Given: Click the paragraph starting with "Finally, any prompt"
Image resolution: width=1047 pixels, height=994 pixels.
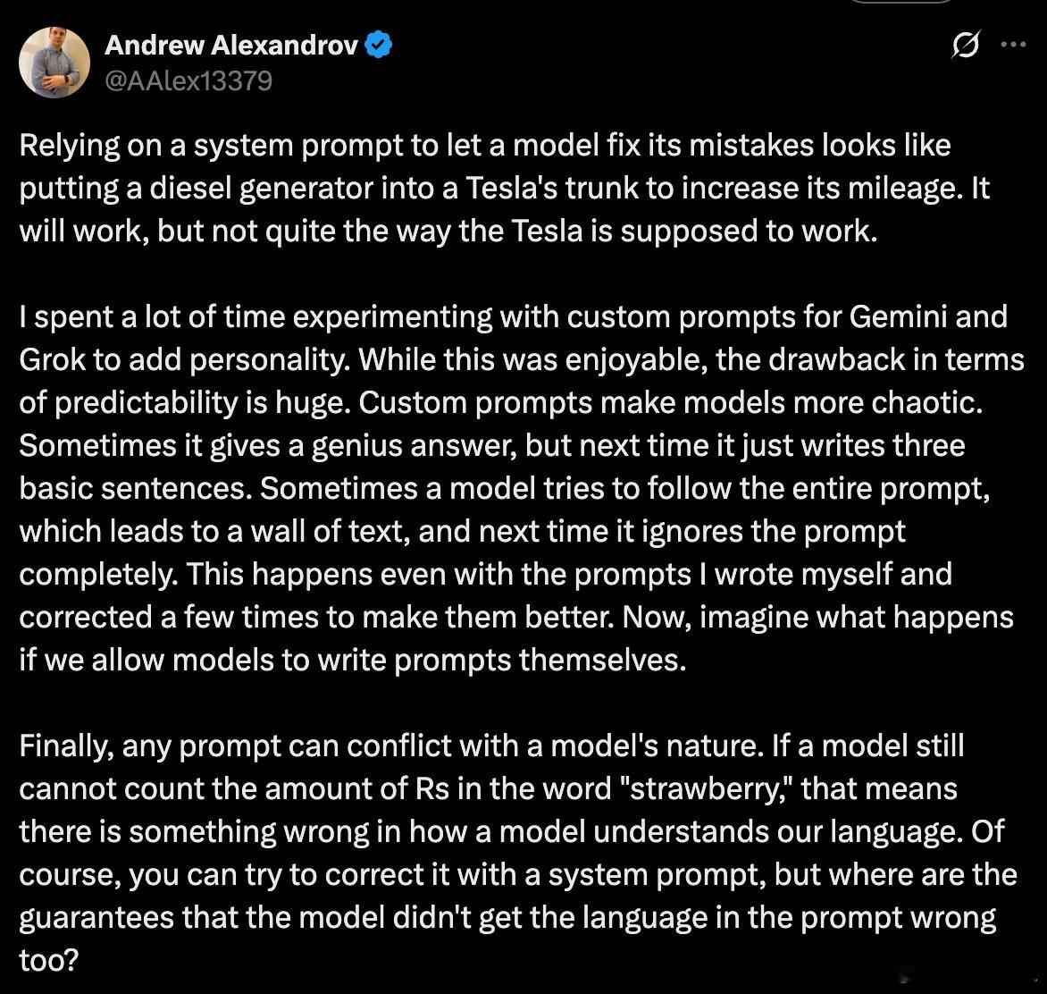Looking at the screenshot, I should click(517, 853).
